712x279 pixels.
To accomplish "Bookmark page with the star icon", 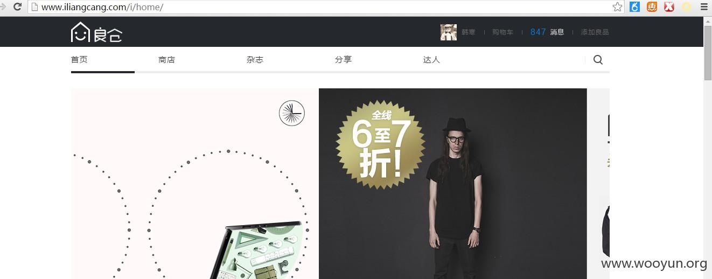I will pyautogui.click(x=617, y=7).
